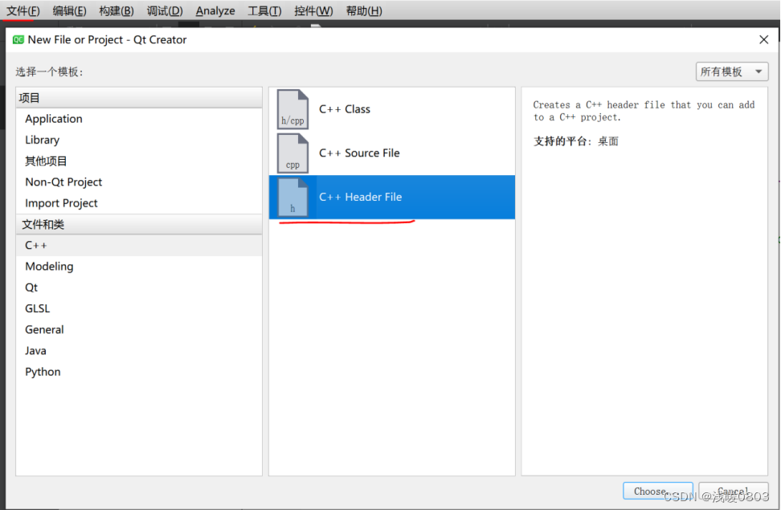Select the Modeling category under 文件和类
The width and height of the screenshot is (781, 510).
(49, 266)
